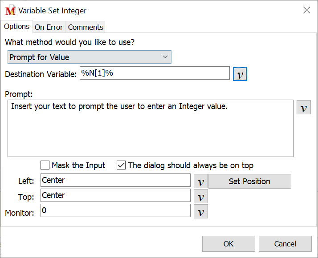Click variable button next to Left field
This screenshot has width=318, height=258.
[200, 181]
